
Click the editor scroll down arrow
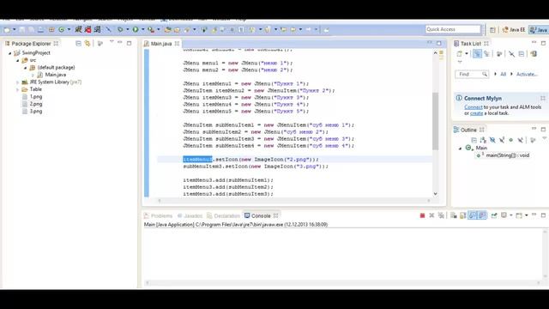(435, 194)
